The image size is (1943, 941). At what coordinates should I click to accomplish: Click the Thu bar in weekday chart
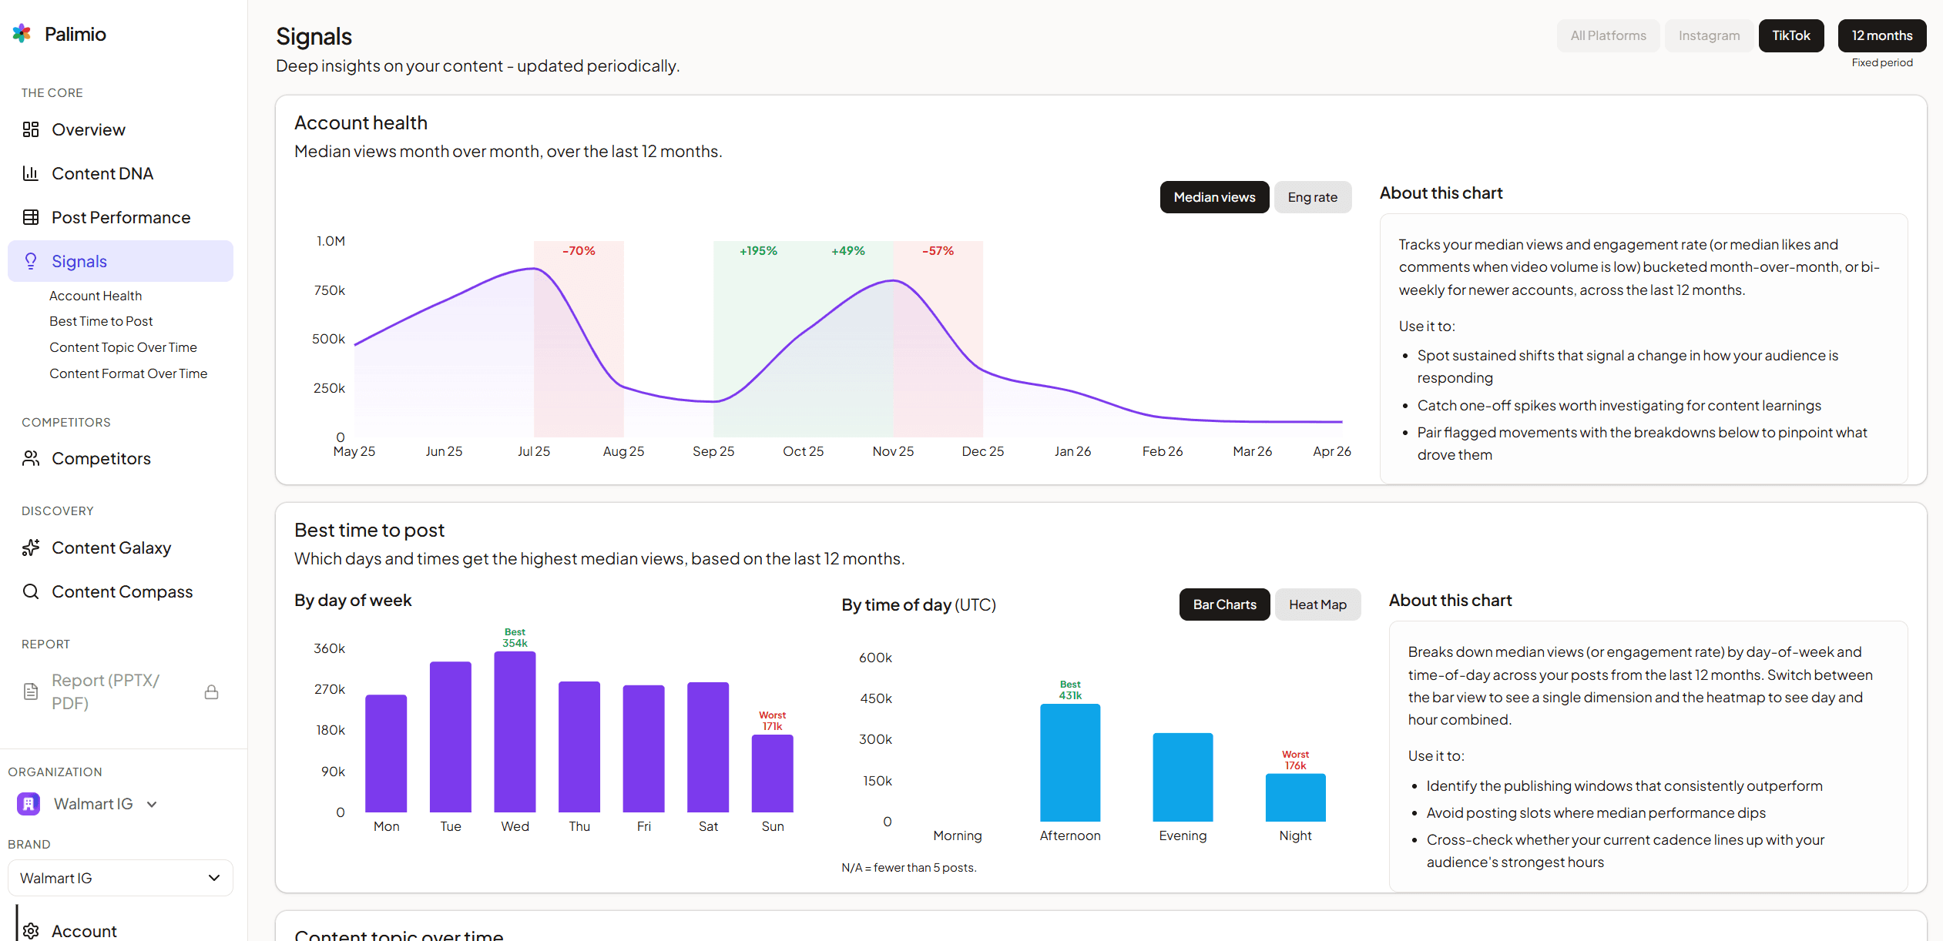579,747
